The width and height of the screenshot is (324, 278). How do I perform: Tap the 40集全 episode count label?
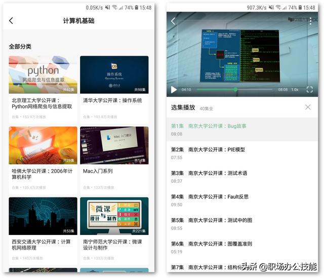[206, 108]
